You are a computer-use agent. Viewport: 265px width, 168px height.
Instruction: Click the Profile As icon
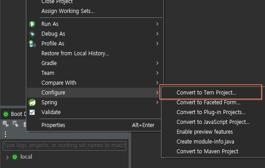[x=32, y=44]
